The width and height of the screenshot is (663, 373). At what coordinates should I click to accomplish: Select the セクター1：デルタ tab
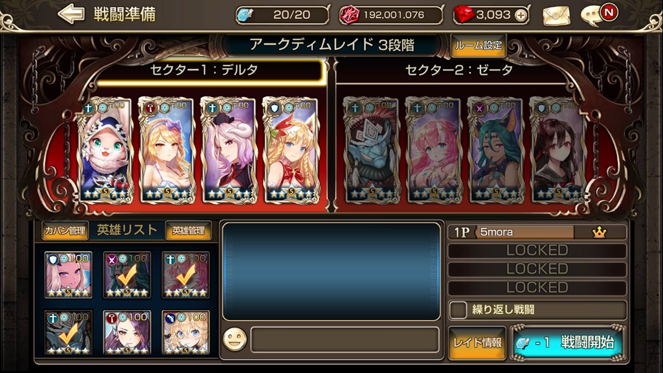pos(204,70)
